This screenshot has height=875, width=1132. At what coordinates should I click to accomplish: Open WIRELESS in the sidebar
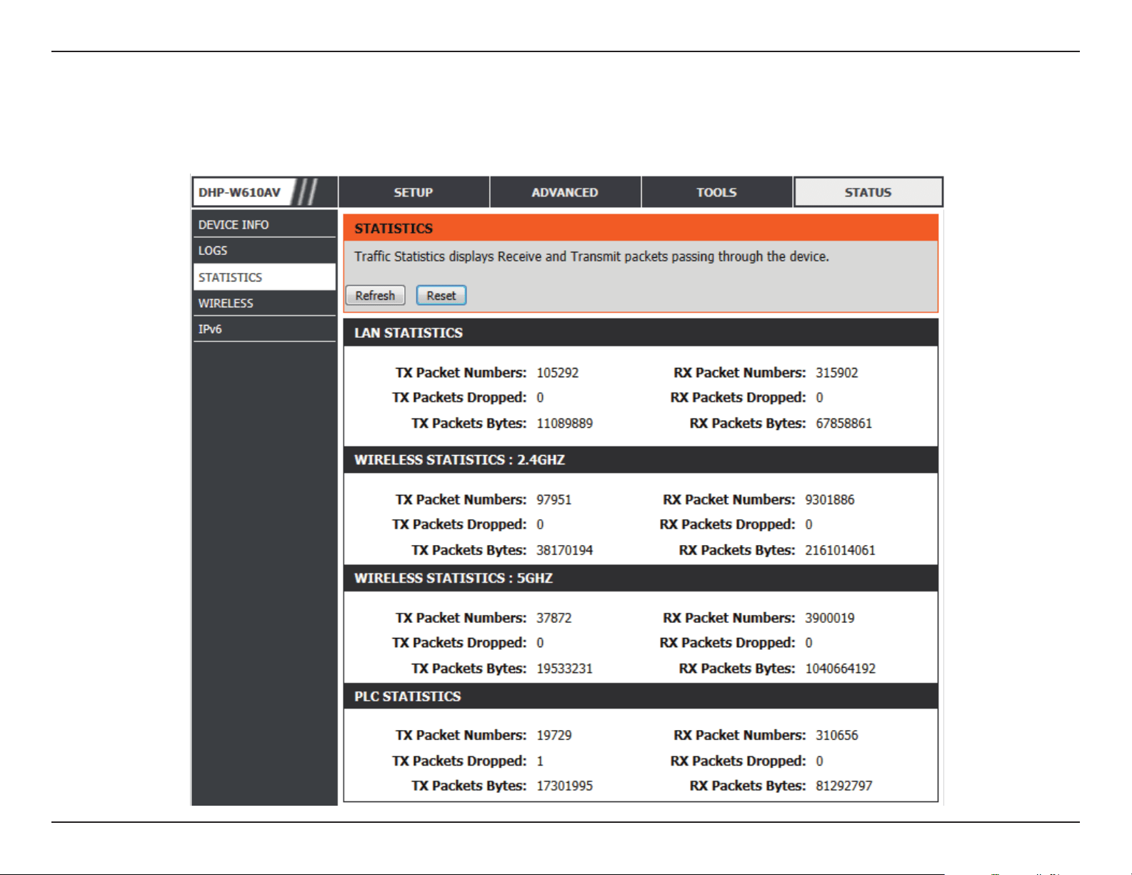[264, 303]
